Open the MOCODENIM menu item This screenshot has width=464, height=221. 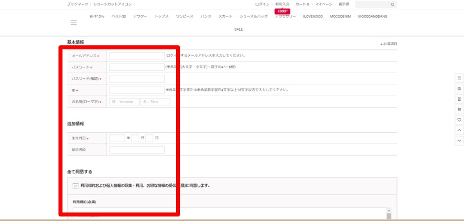click(340, 16)
